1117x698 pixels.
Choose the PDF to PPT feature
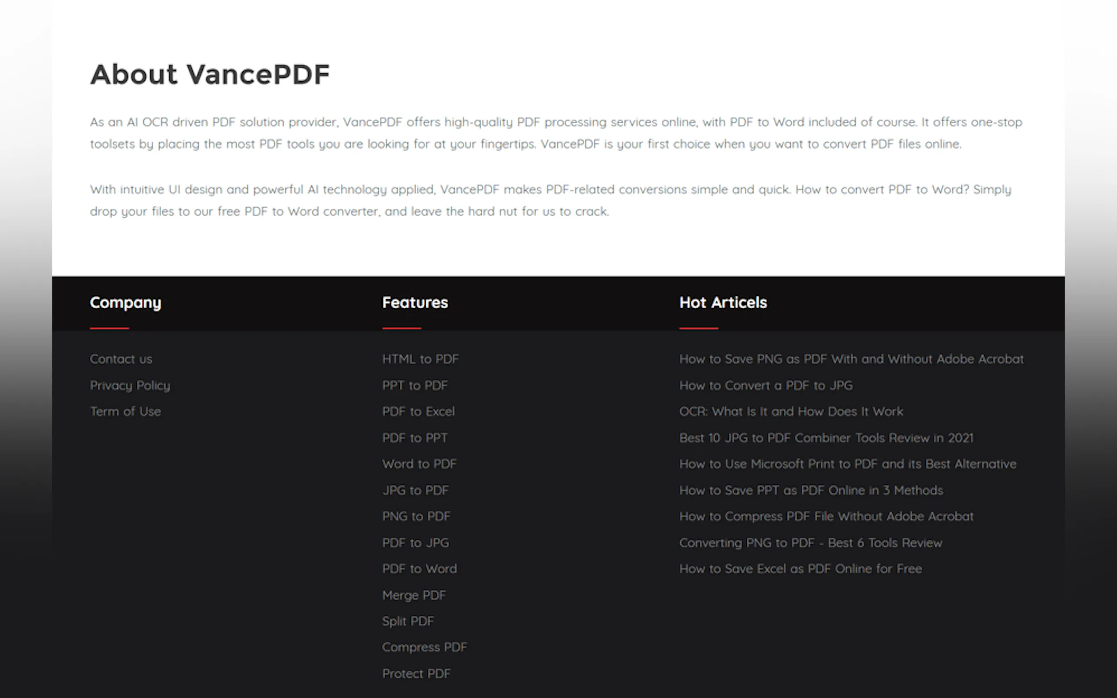coord(415,438)
